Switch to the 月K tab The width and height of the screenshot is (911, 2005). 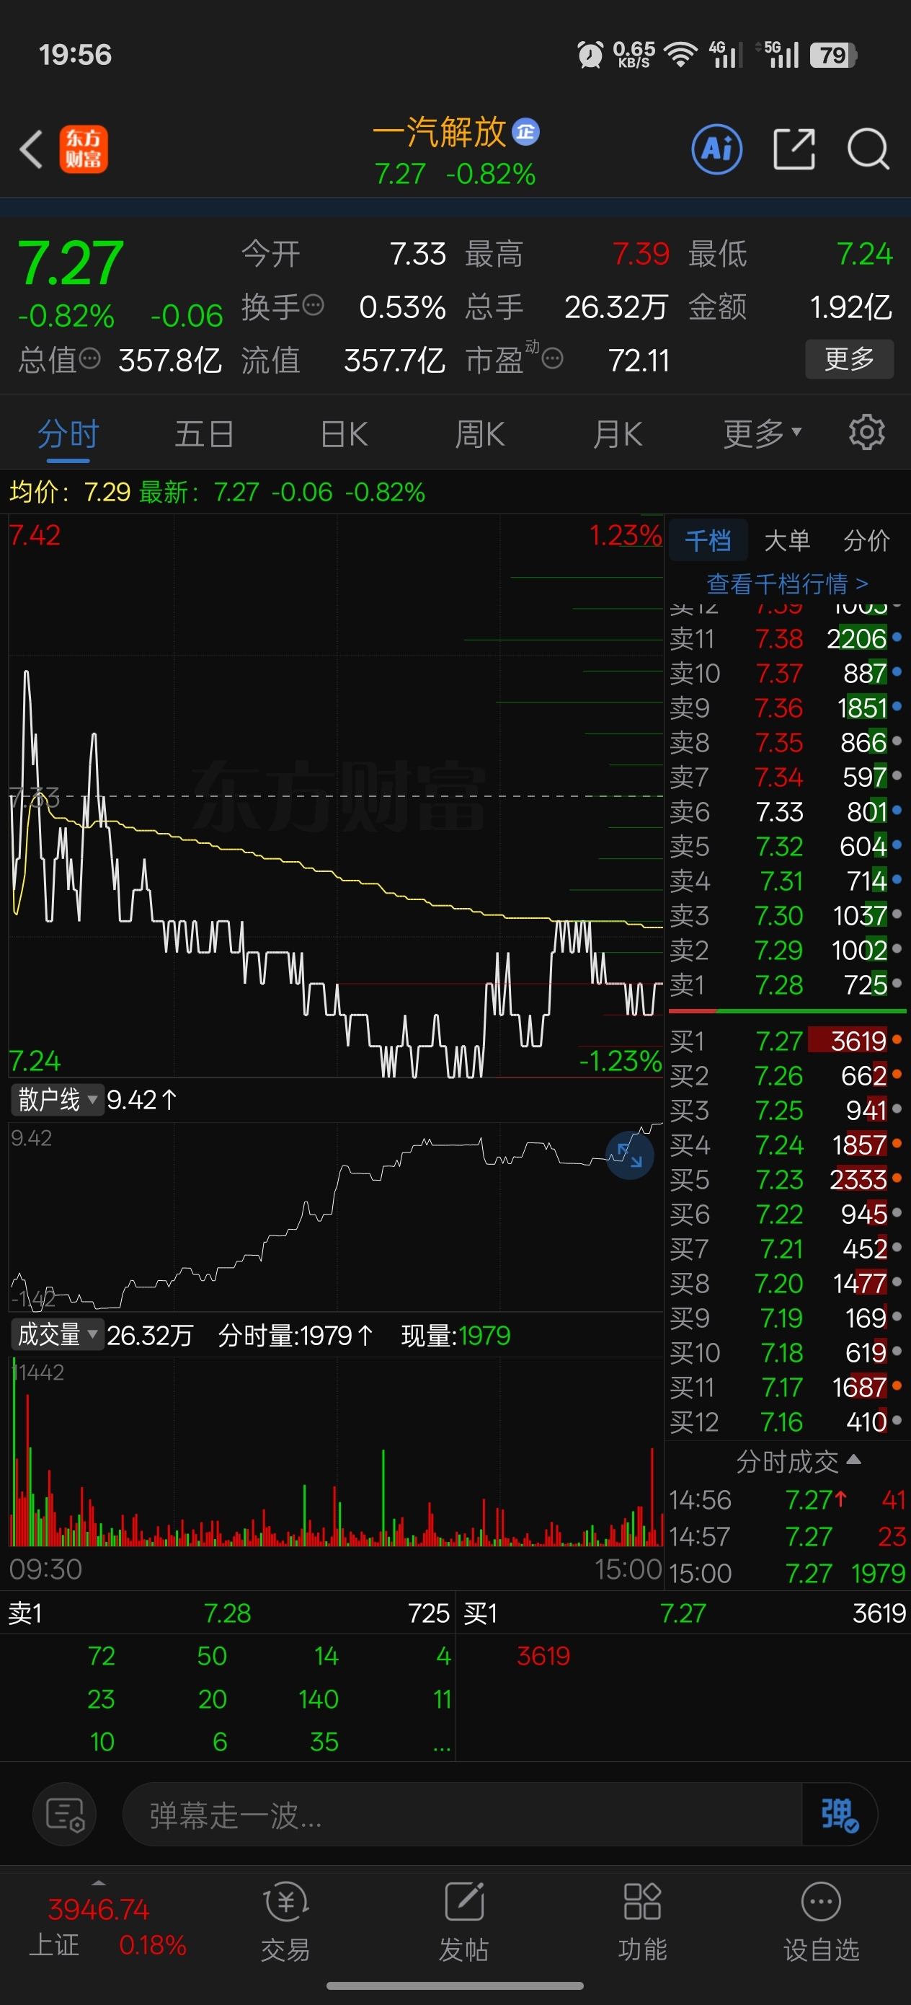pos(617,433)
